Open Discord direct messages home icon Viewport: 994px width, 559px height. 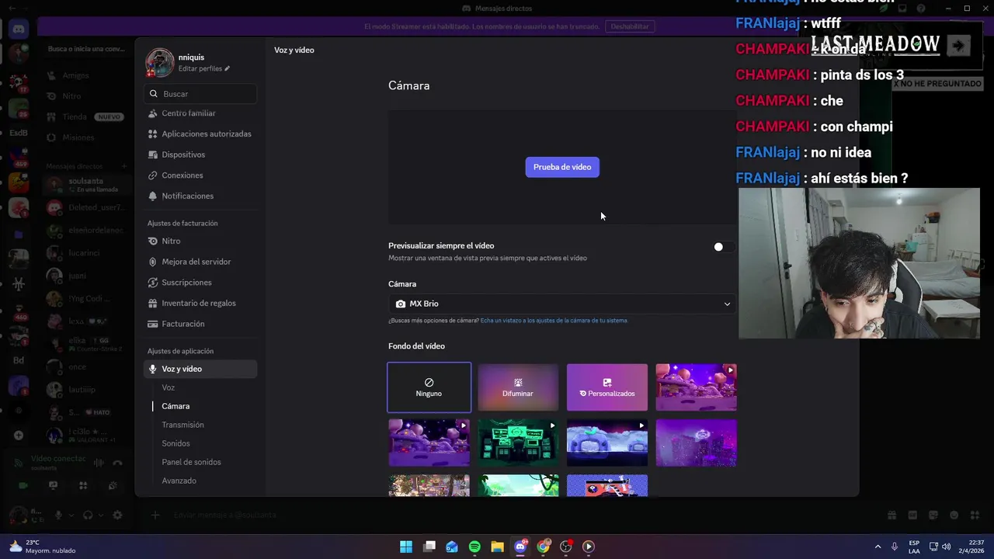tap(19, 30)
